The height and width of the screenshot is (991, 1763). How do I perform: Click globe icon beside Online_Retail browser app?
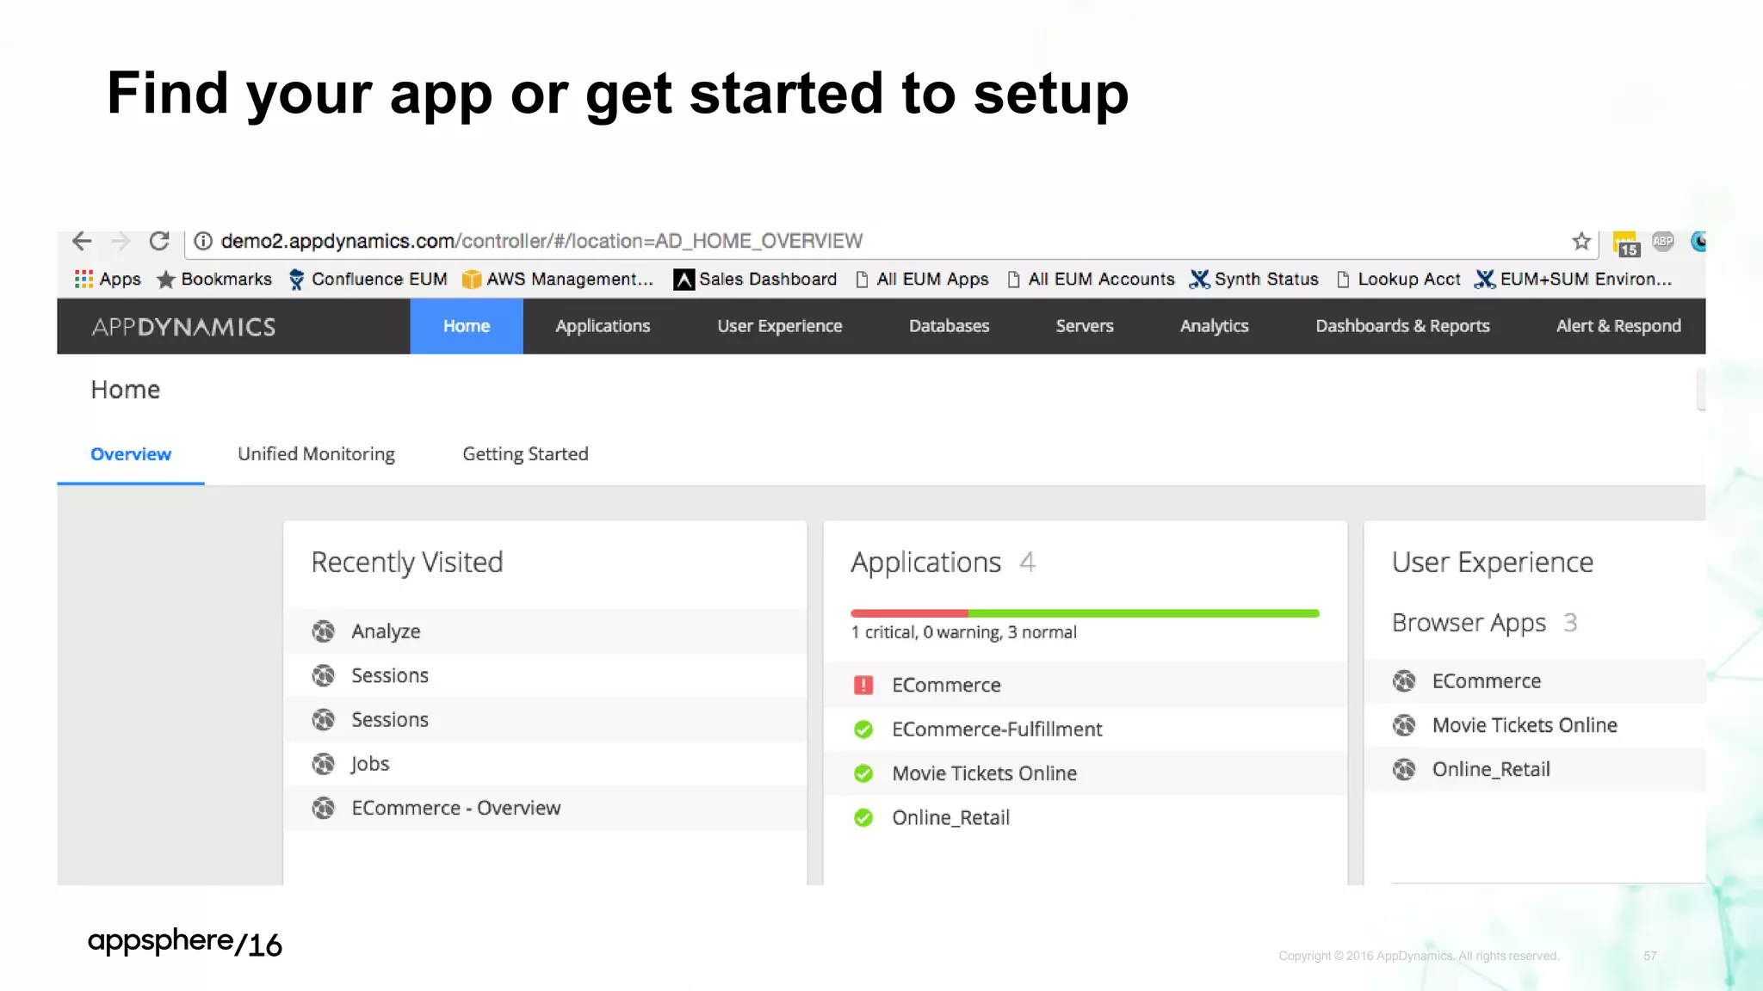(x=1404, y=769)
